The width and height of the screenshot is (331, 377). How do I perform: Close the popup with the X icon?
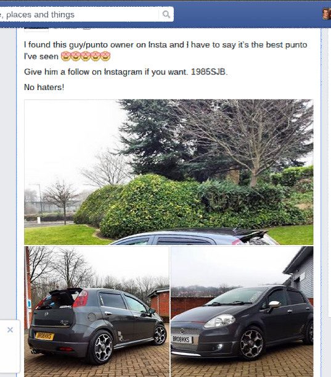click(10, 329)
